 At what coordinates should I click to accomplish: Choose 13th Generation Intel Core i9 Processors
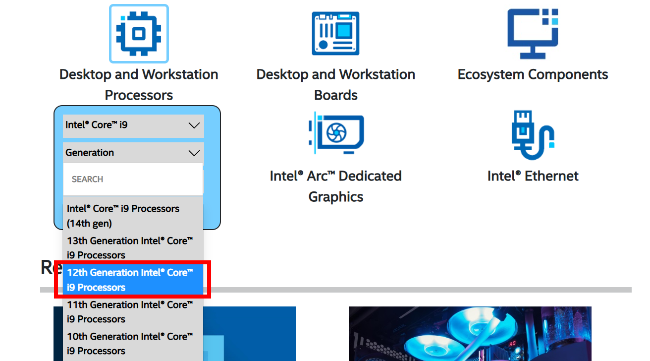coord(133,248)
